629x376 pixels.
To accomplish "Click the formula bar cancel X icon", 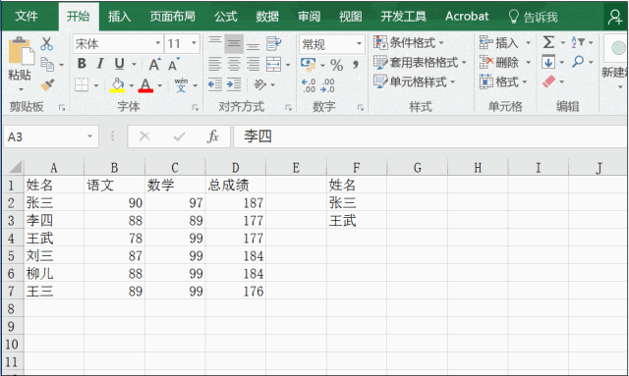I will [x=144, y=136].
